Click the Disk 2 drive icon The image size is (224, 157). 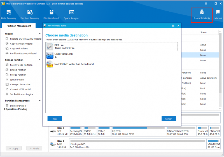(x=53, y=131)
